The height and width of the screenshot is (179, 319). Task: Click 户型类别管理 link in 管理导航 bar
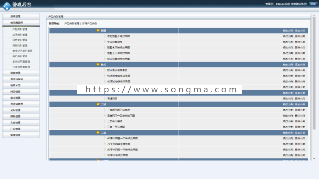click(72, 24)
